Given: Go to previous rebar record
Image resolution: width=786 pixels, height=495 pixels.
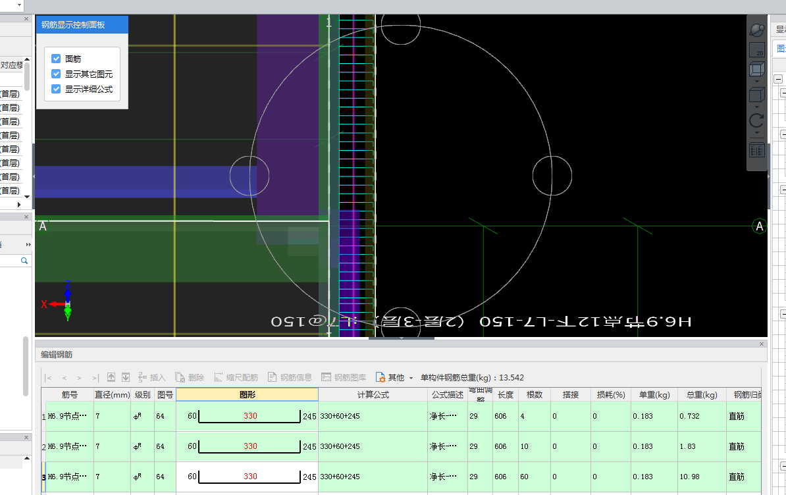Looking at the screenshot, I should coord(64,378).
